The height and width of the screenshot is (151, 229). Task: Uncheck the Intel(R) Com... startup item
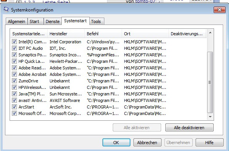tap(14, 42)
